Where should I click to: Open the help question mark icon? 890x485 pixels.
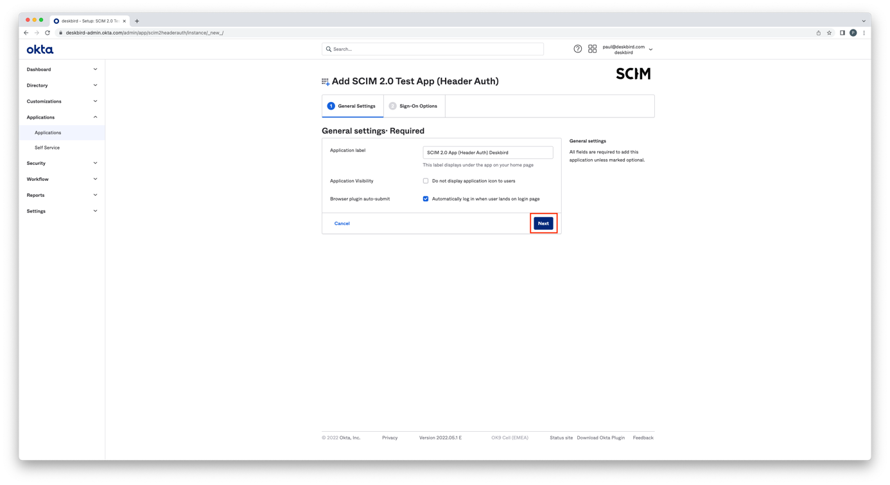(577, 49)
